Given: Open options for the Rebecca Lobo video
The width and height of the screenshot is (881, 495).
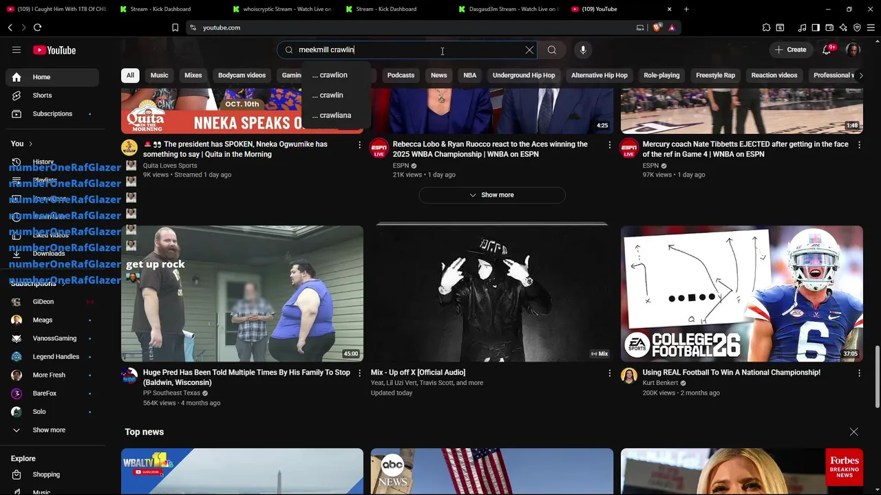Looking at the screenshot, I should tap(609, 145).
